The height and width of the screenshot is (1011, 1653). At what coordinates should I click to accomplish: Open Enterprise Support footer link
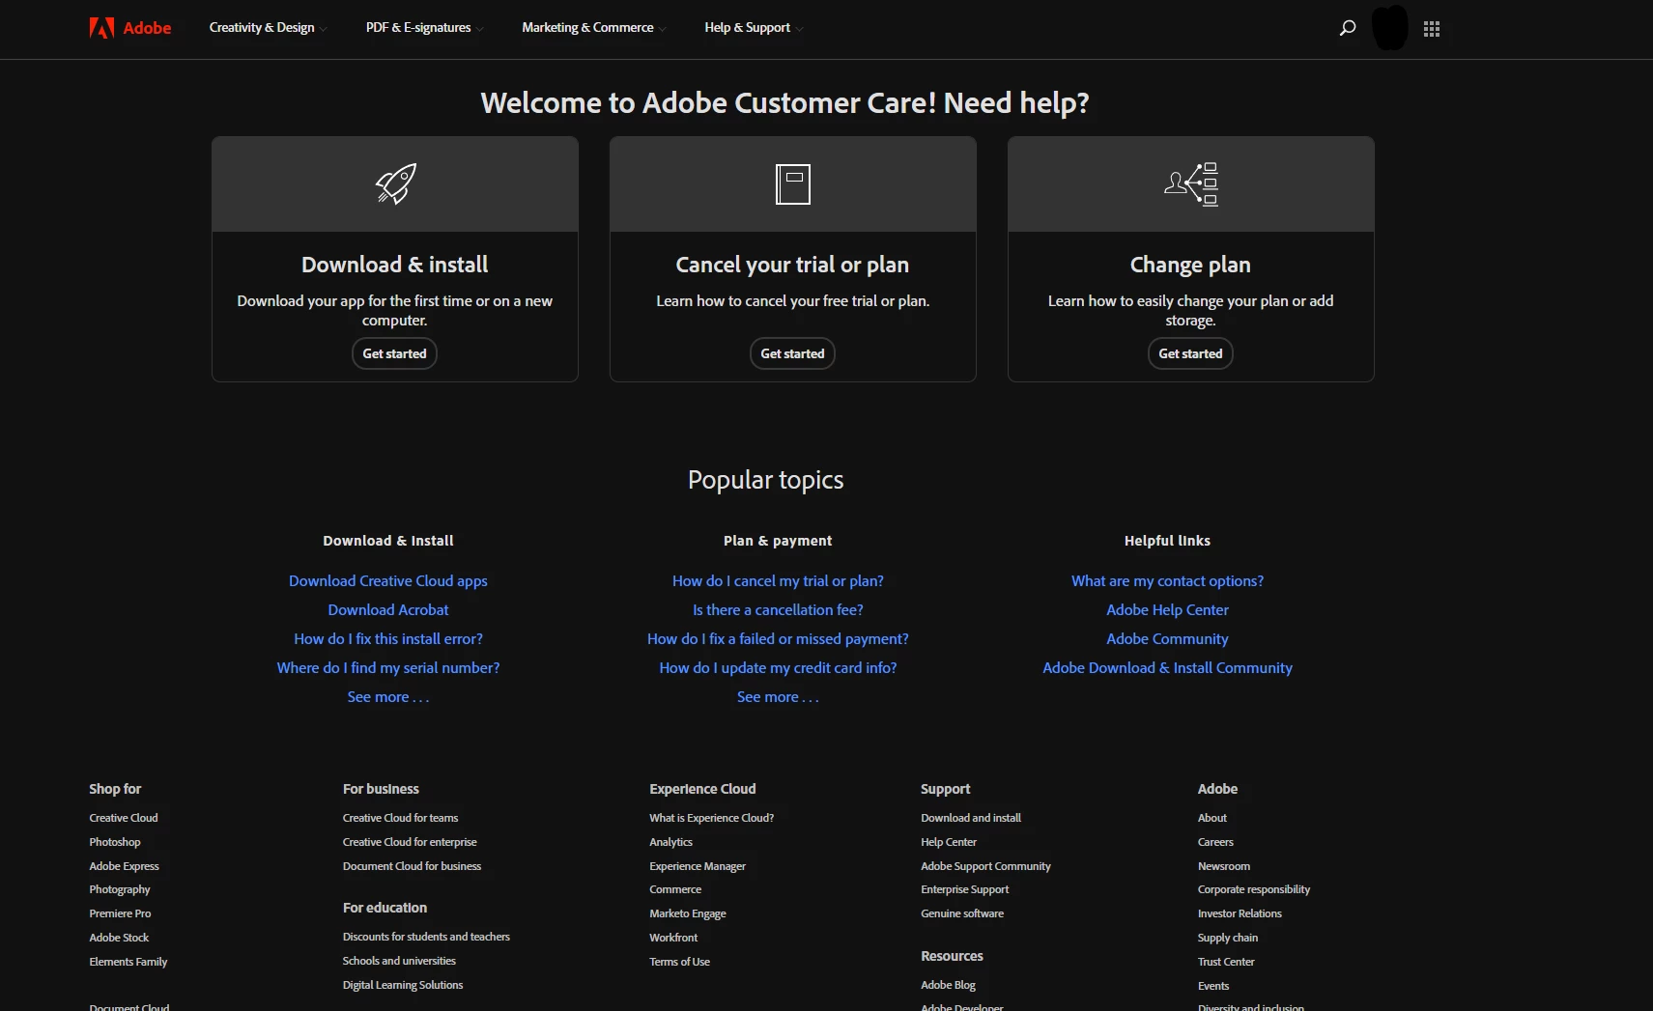[965, 889]
